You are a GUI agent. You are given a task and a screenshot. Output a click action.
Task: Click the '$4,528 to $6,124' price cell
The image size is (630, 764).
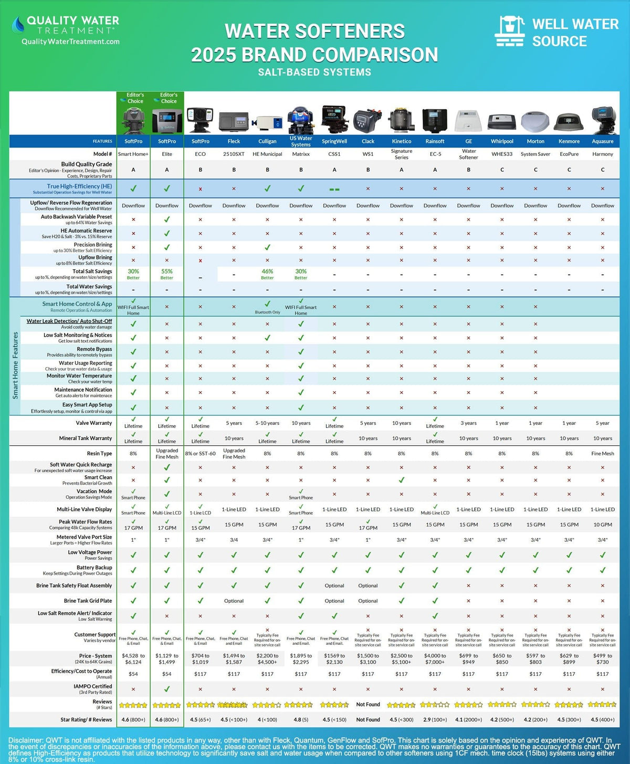pyautogui.click(x=133, y=659)
